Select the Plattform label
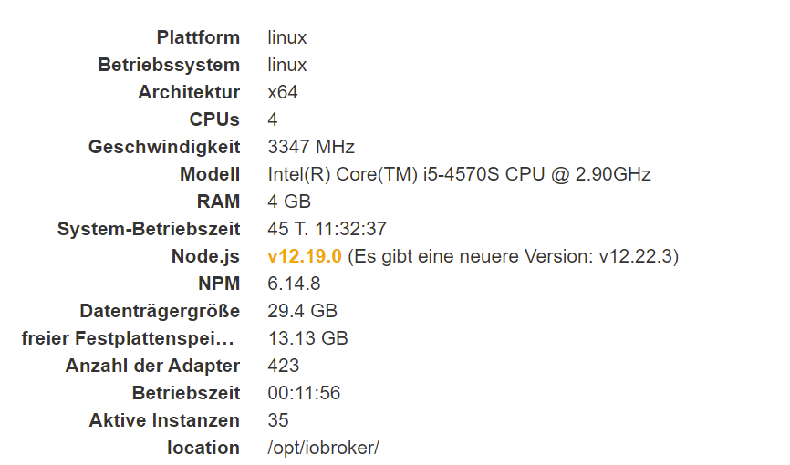The image size is (790, 465). tap(198, 37)
